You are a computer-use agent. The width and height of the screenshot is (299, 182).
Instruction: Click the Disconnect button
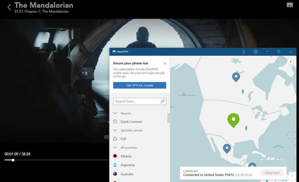click(x=272, y=173)
